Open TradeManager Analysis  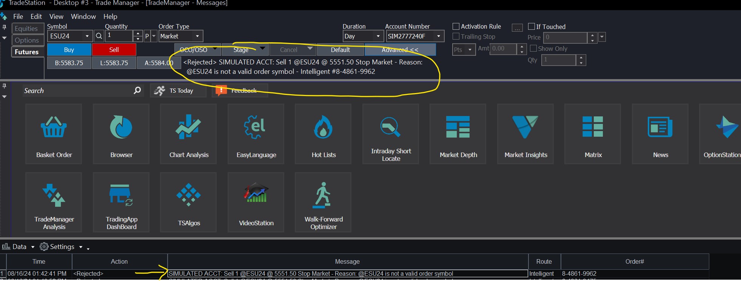tap(54, 202)
